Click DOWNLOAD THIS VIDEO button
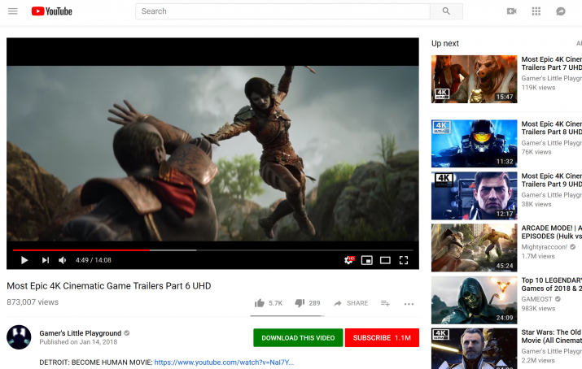This screenshot has width=582, height=369. [x=298, y=337]
